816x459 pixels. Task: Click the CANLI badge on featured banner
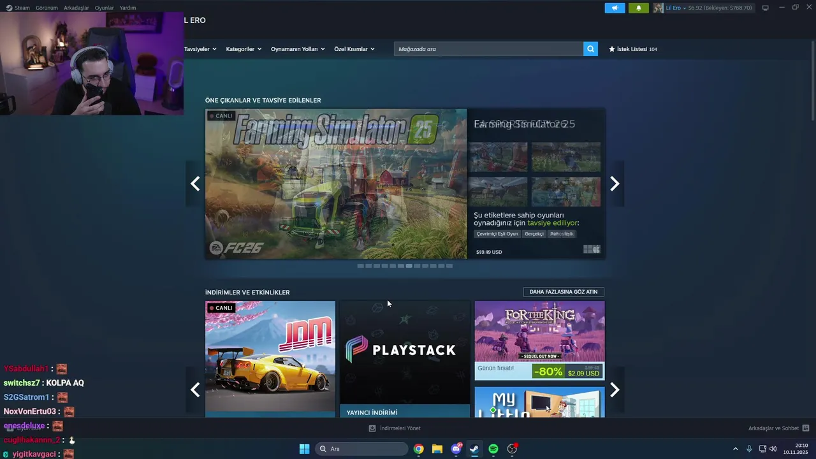[x=220, y=116]
